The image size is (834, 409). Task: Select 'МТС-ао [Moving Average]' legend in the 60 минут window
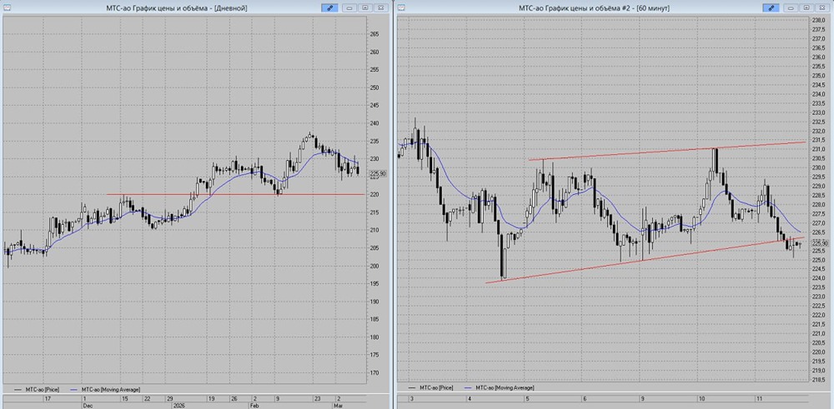[503, 389]
